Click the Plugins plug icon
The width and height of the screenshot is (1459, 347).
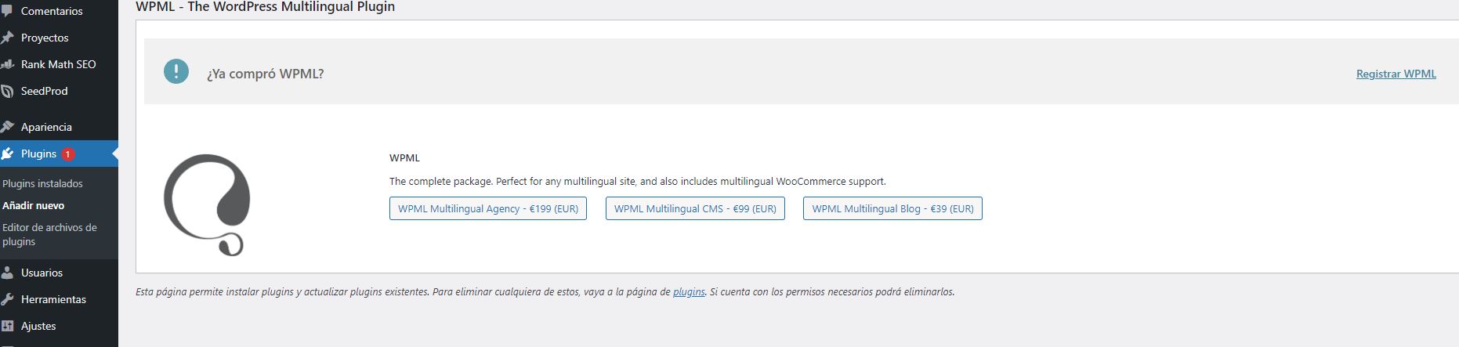click(x=7, y=154)
